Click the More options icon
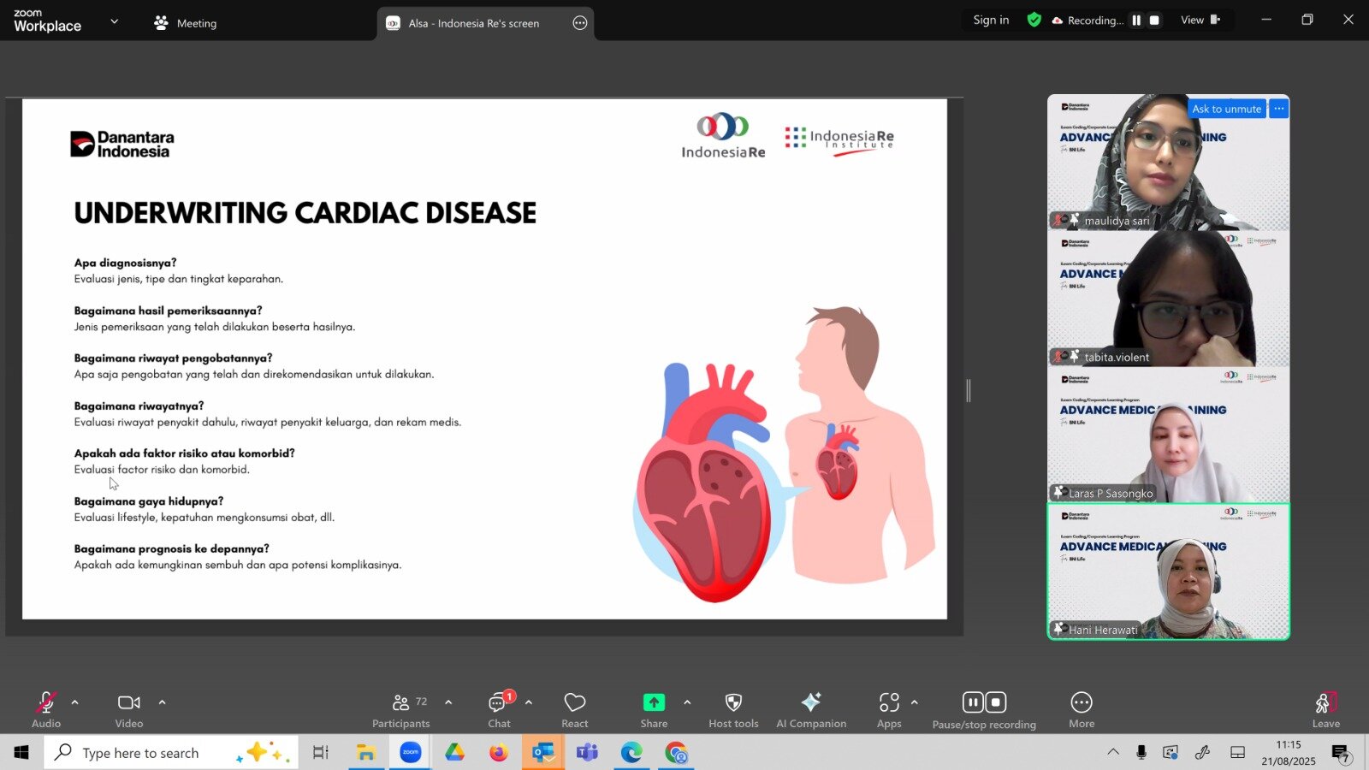 (x=1082, y=702)
